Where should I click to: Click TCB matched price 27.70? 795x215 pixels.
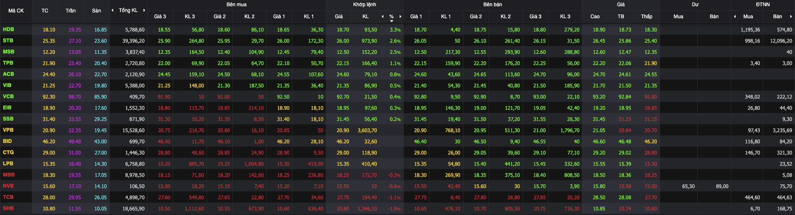click(343, 198)
